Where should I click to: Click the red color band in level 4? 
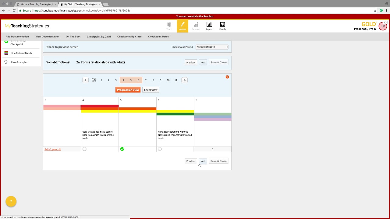[x=100, y=106]
